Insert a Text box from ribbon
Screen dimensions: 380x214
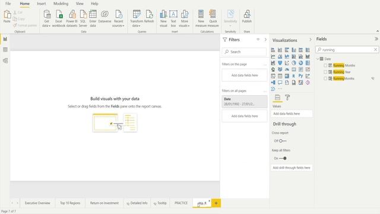click(173, 18)
